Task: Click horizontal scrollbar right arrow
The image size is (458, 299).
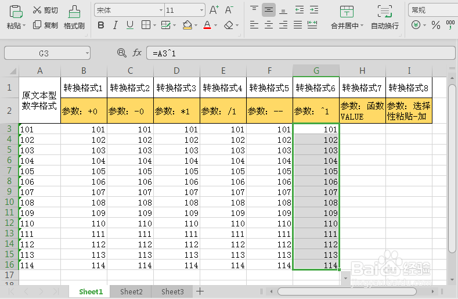Action: pyautogui.click(x=432, y=291)
